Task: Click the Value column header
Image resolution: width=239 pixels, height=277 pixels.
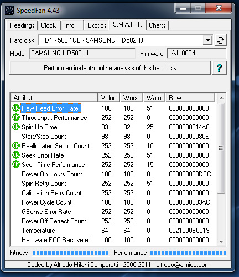Action: pyautogui.click(x=109, y=97)
